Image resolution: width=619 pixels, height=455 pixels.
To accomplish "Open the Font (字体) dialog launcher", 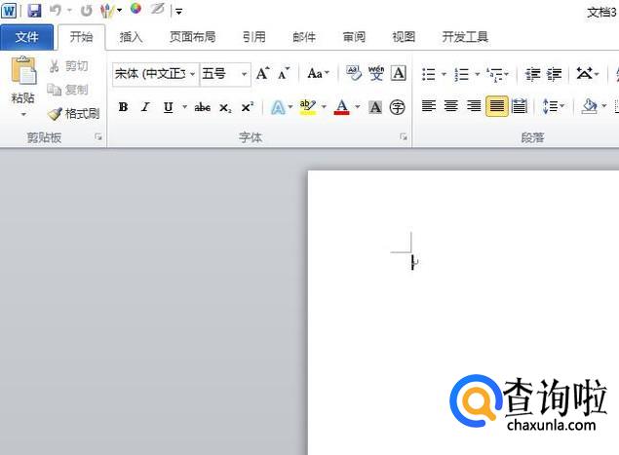I will [x=403, y=137].
